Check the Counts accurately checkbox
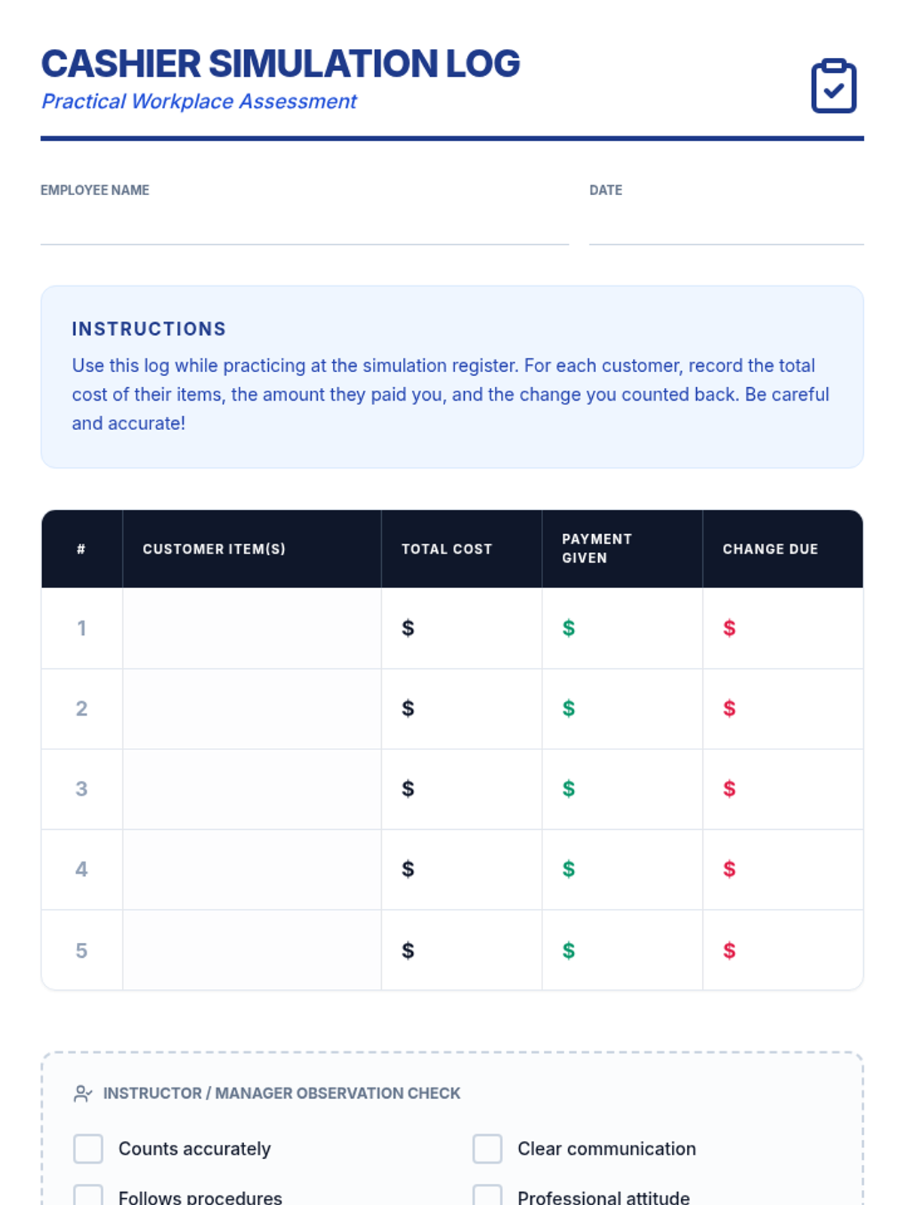This screenshot has height=1205, width=904. (x=88, y=1149)
